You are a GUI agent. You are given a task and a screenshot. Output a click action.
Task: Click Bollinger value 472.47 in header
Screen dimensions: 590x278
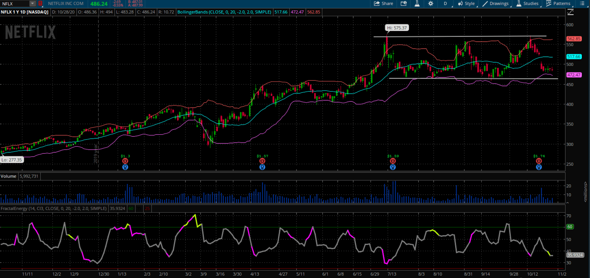pyautogui.click(x=297, y=12)
